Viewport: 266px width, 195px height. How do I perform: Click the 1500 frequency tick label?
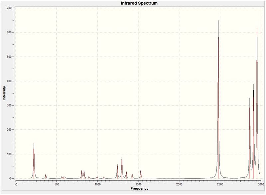[x=138, y=184]
